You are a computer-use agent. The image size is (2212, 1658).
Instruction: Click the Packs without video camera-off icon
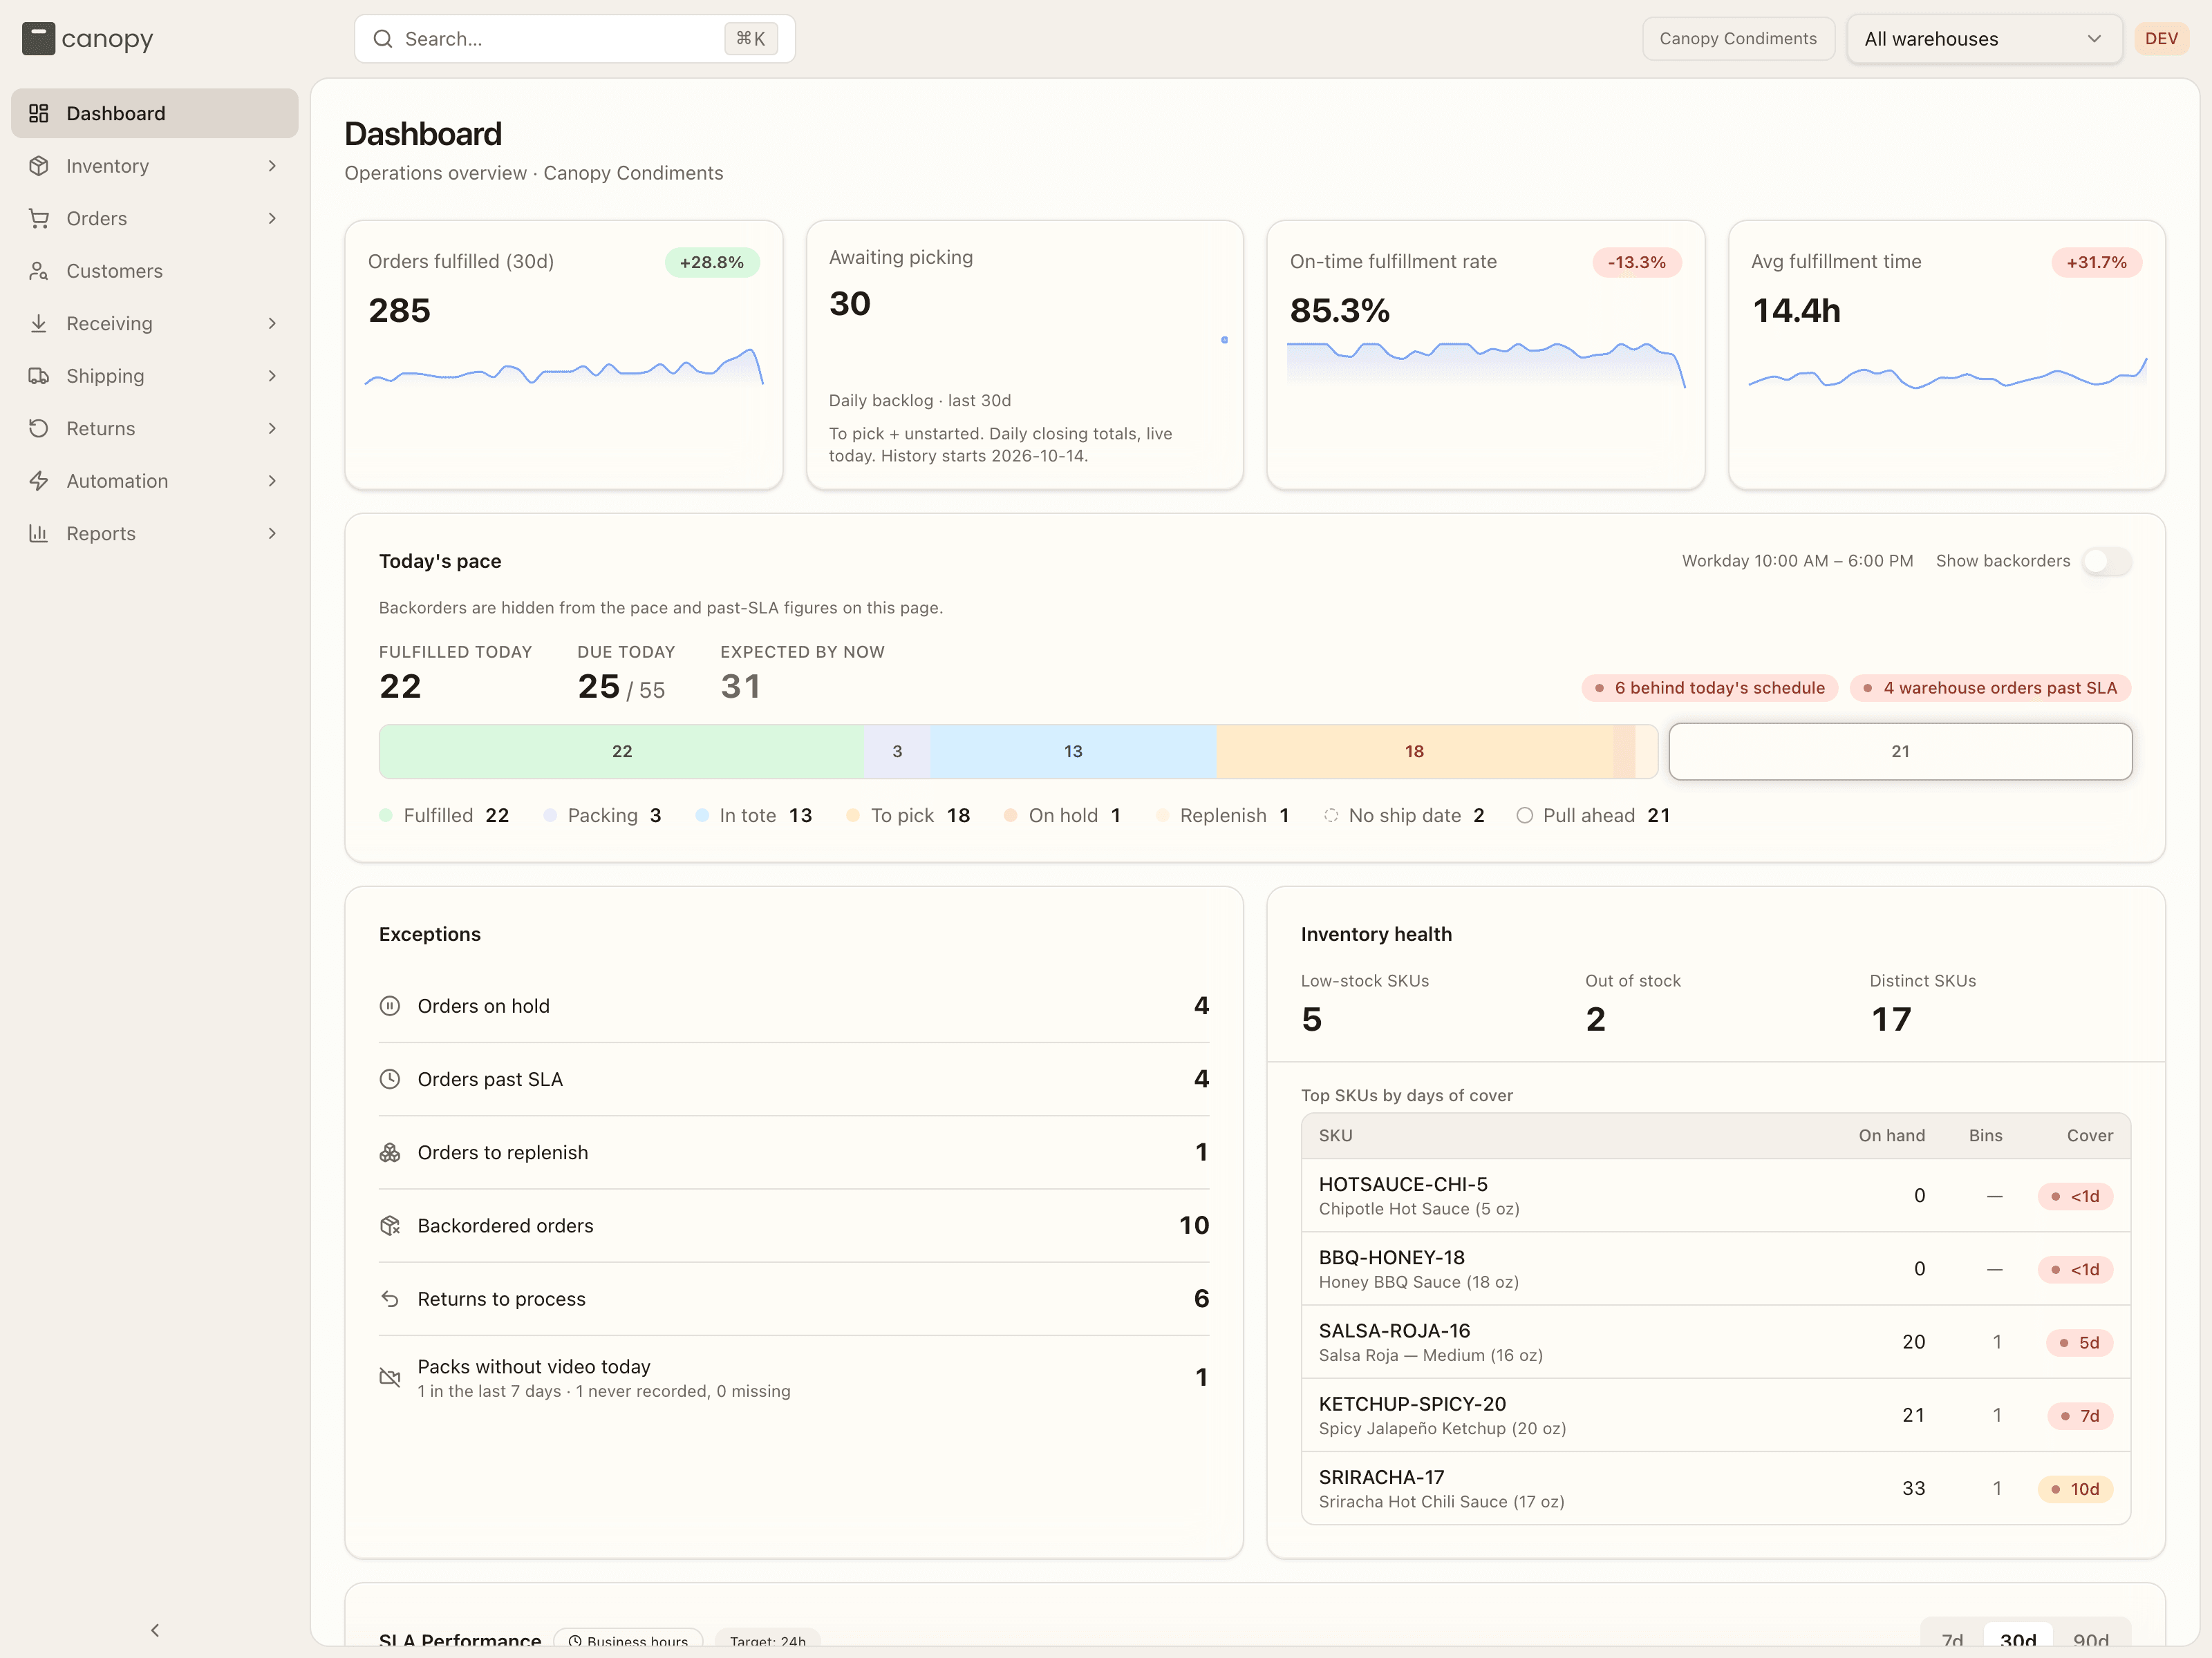pyautogui.click(x=390, y=1377)
